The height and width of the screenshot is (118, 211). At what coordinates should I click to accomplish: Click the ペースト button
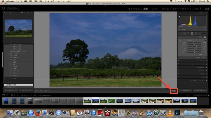26,91
